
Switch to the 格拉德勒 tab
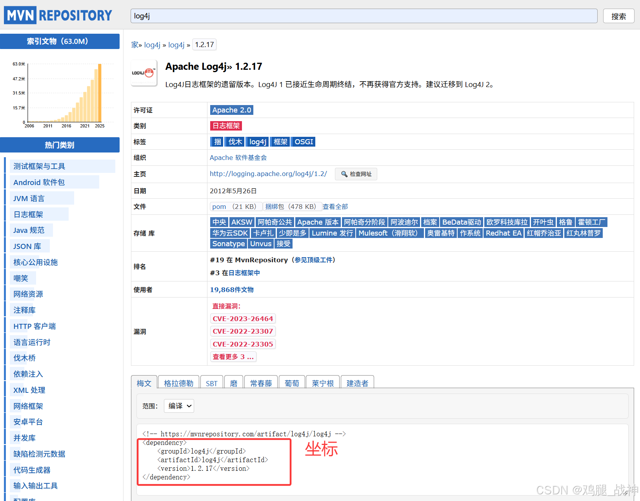178,383
